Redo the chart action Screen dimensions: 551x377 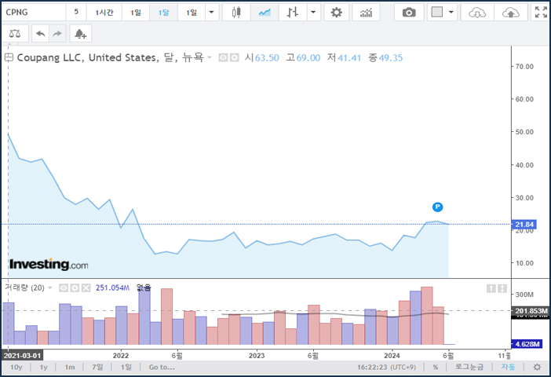tap(57, 34)
